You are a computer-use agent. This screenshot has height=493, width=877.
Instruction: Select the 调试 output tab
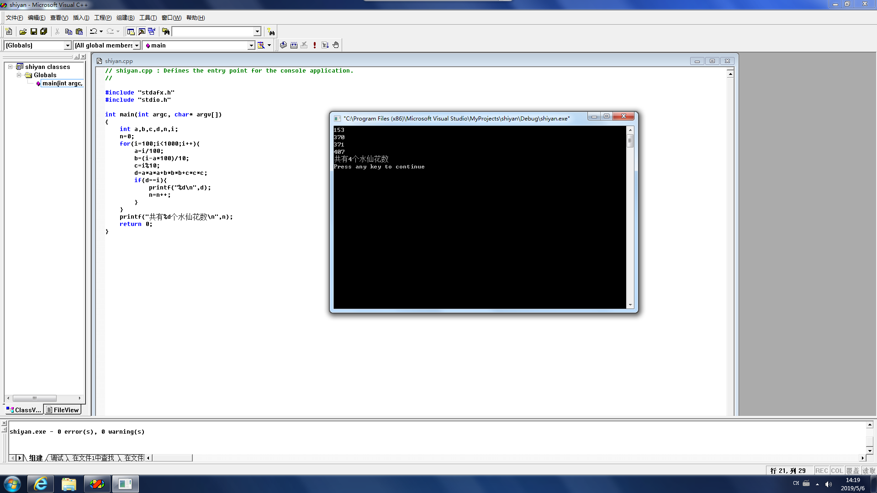pyautogui.click(x=57, y=458)
